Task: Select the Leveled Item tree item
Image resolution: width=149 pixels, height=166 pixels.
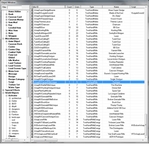Action: (x=15, y=28)
